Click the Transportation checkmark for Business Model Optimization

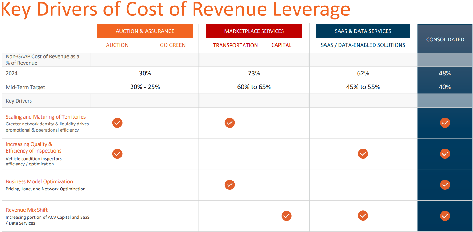pos(230,185)
